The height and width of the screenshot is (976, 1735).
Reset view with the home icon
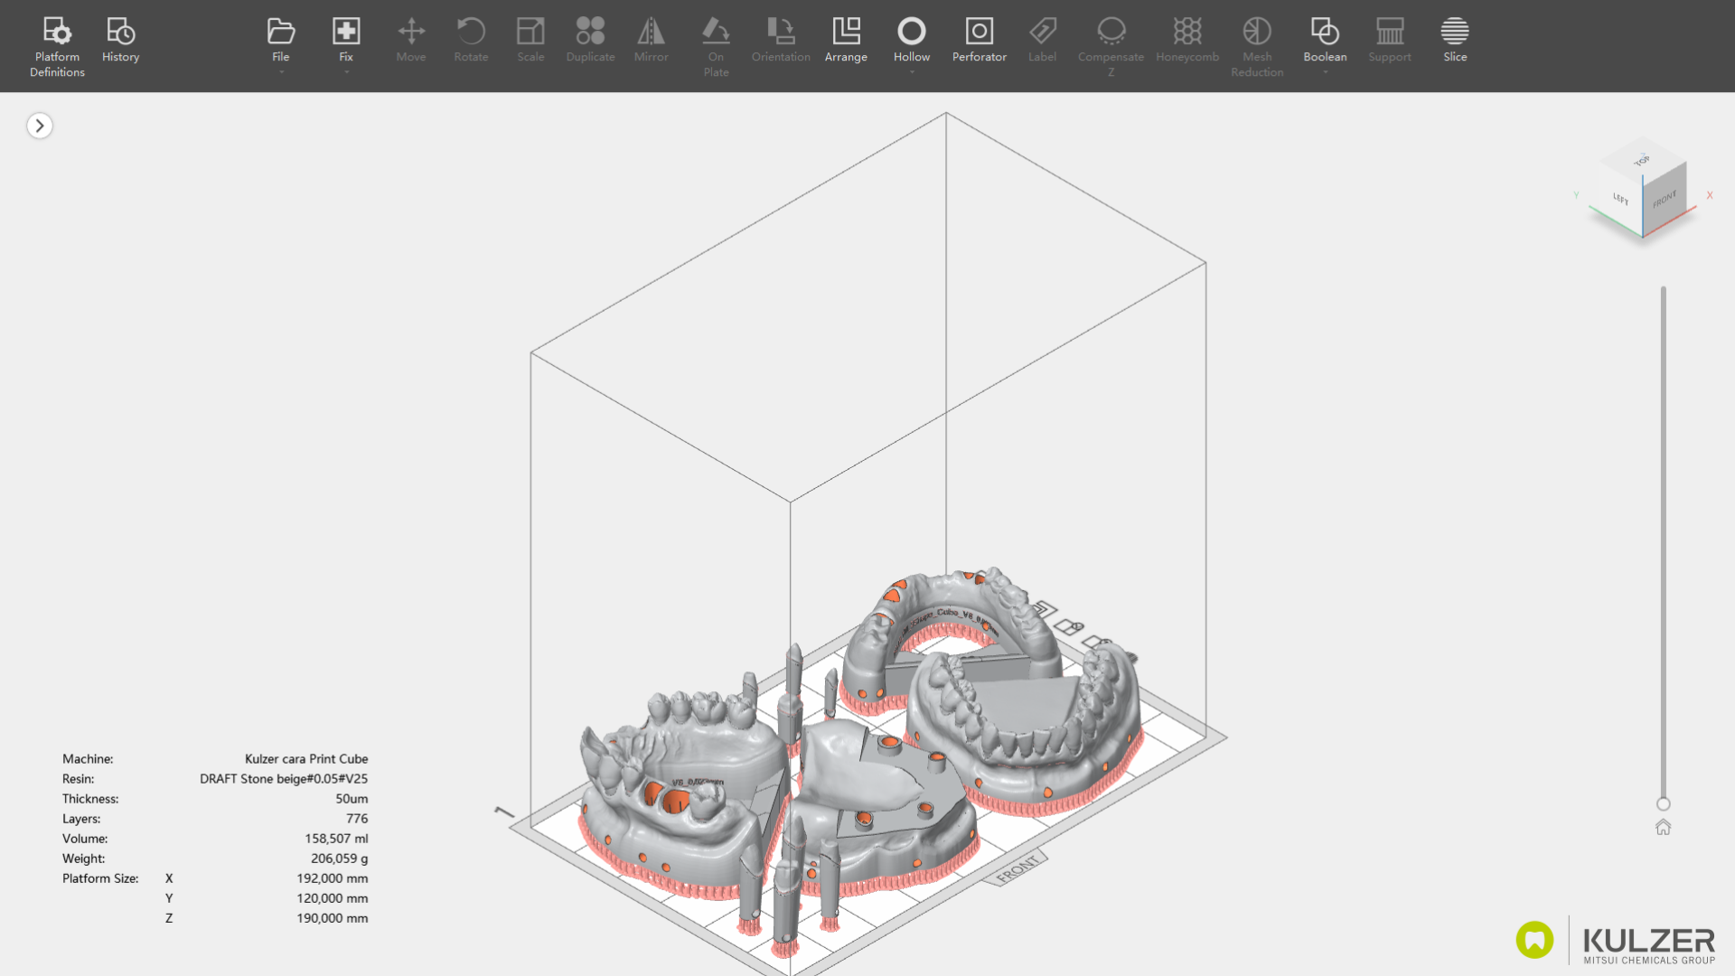pyautogui.click(x=1663, y=827)
